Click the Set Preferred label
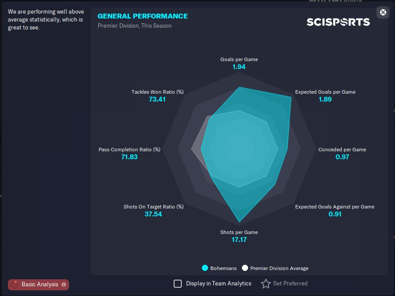395x296 pixels. coord(290,284)
